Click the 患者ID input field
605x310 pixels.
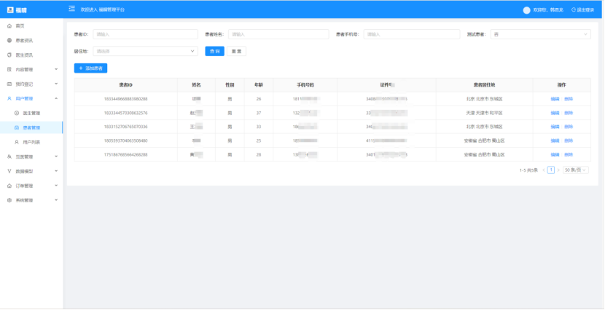(144, 34)
